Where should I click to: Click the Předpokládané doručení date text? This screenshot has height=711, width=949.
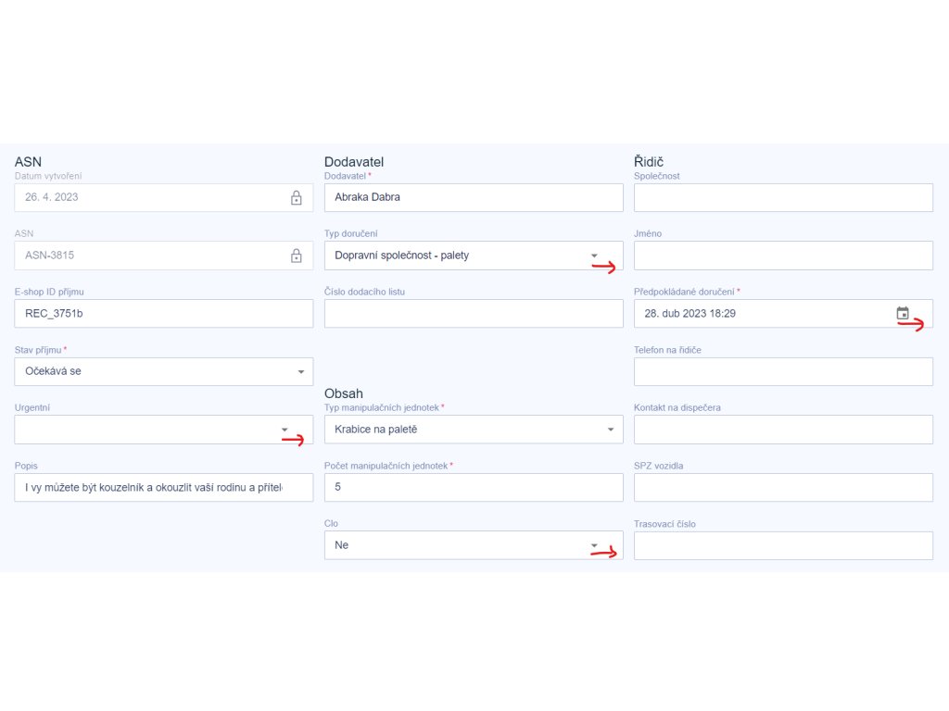[x=690, y=314]
